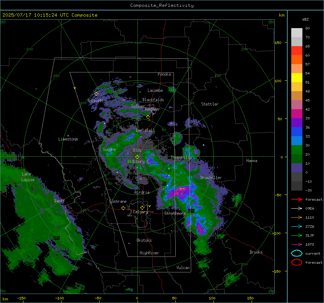Screen dimensions: 324x303
Task: Click the yellow diamond marker below RedDeer
Action: click(x=148, y=117)
